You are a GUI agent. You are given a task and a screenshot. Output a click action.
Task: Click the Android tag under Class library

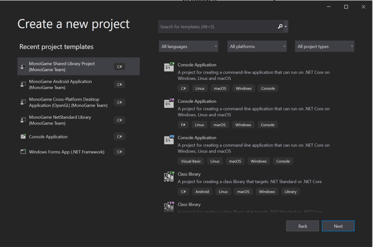[x=202, y=191]
